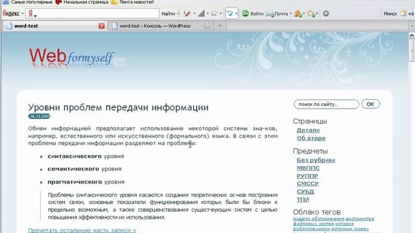Open tag источник помех

tap(350, 228)
